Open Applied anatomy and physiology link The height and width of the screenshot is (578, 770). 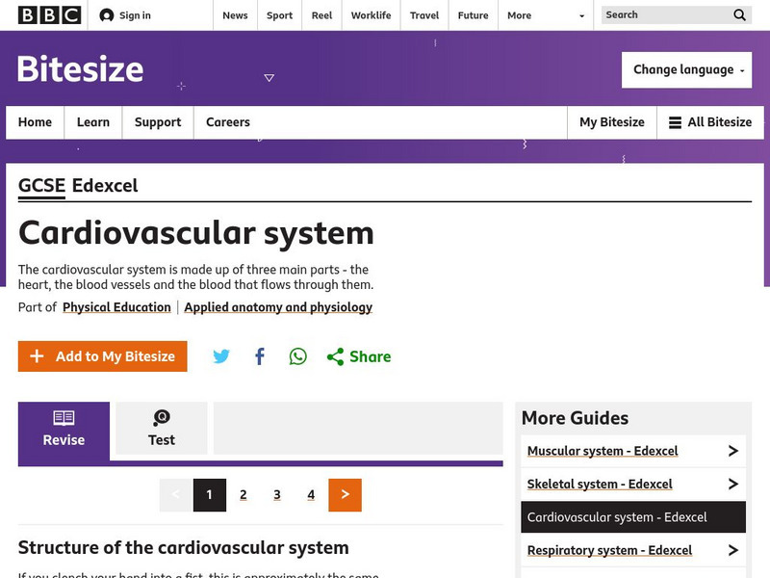click(278, 307)
